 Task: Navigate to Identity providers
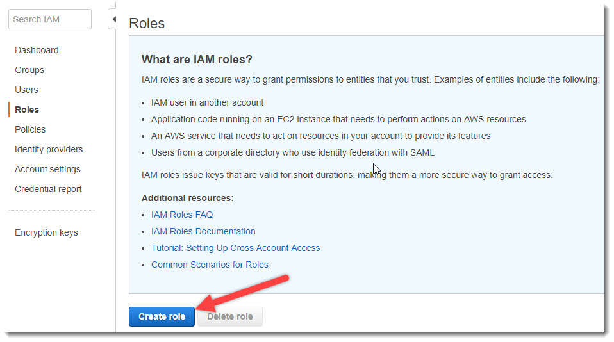point(49,149)
